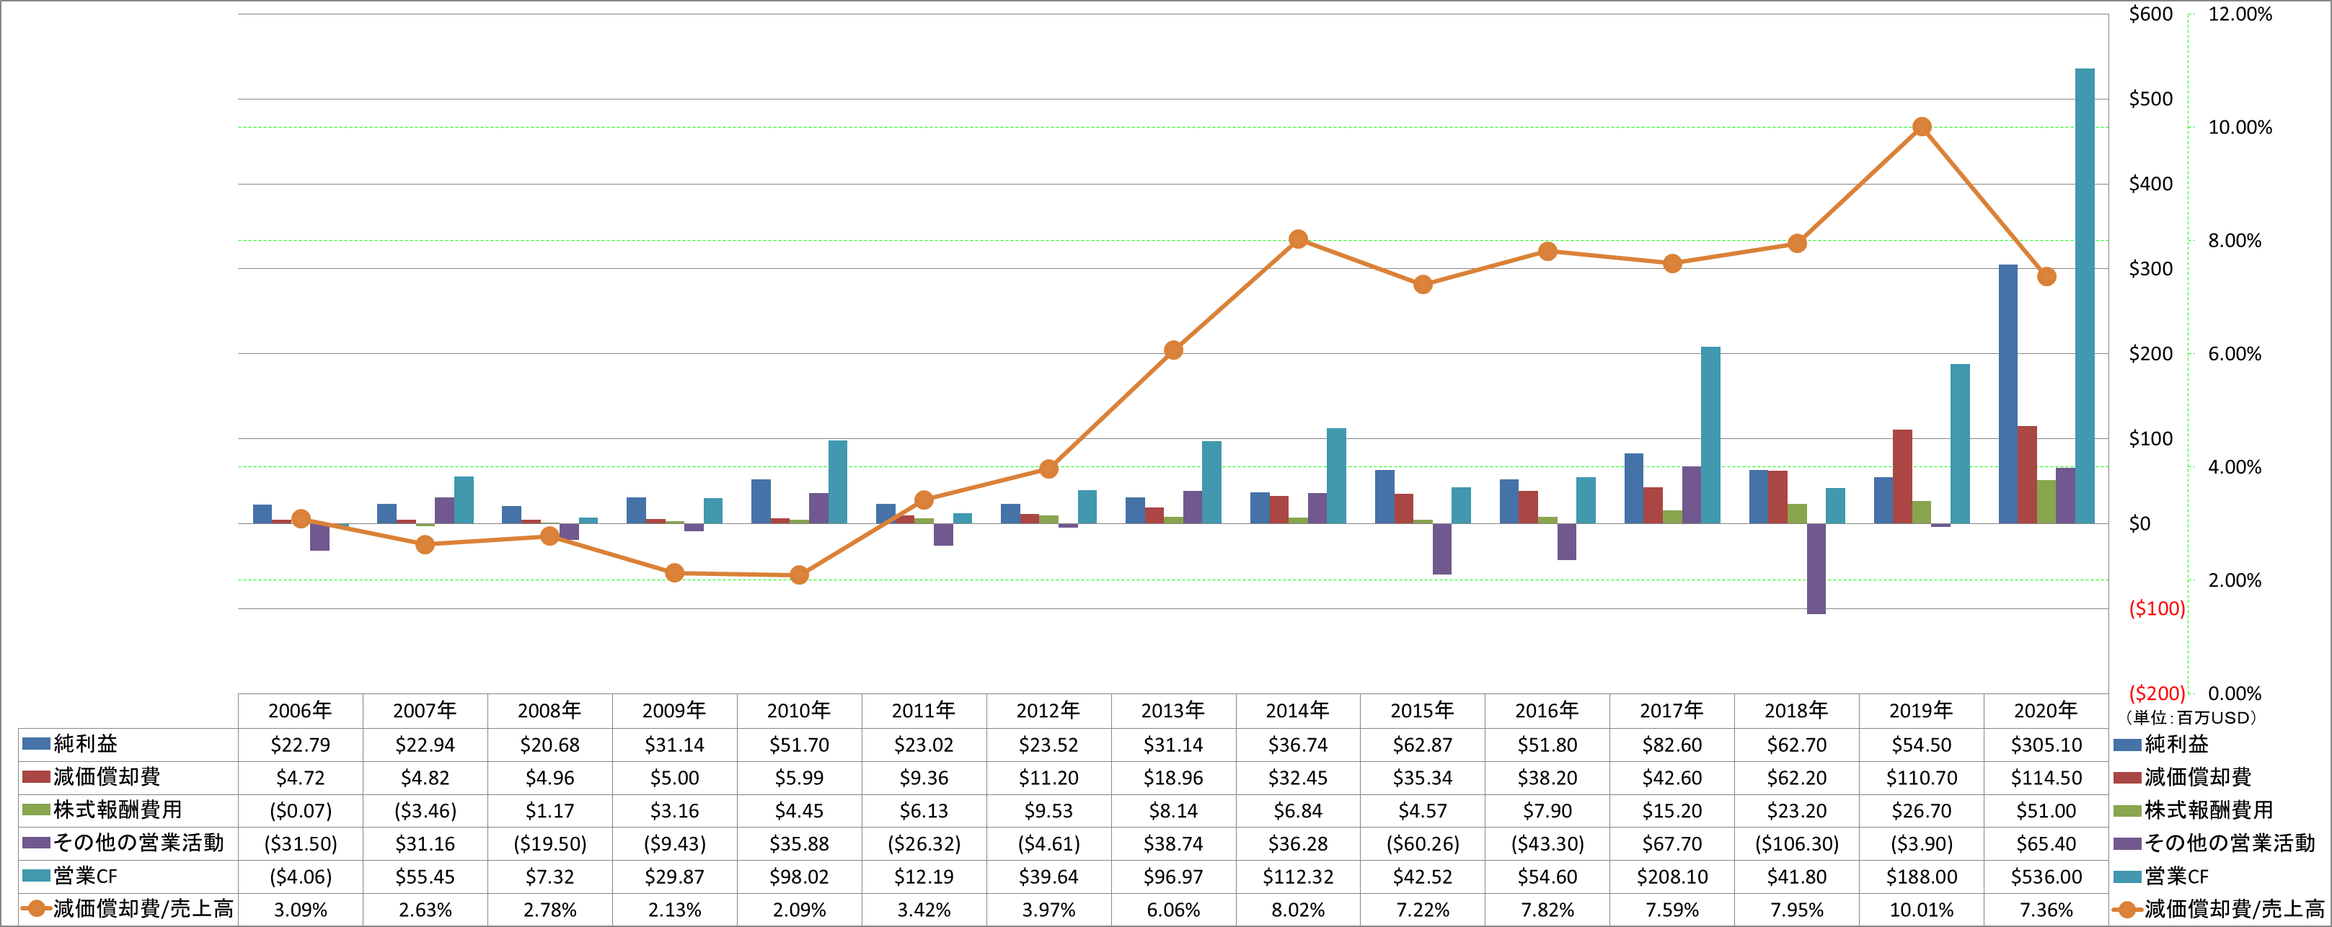Screen dimensions: 2332x927
Task: Click the $305.10 net income cell
Action: click(x=2046, y=744)
